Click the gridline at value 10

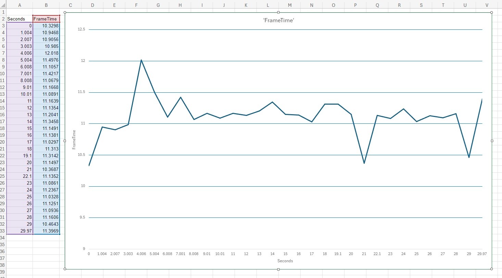286,186
